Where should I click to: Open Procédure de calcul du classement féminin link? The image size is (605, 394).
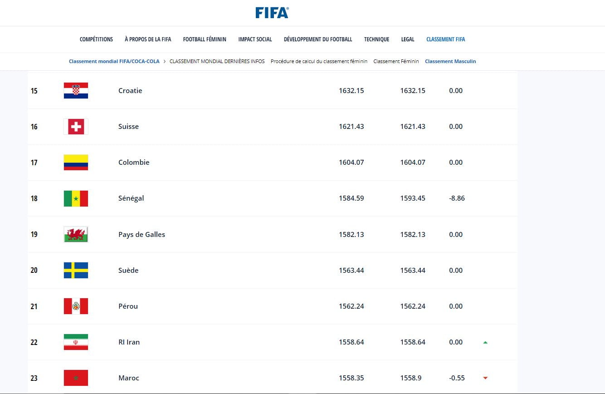[319, 61]
